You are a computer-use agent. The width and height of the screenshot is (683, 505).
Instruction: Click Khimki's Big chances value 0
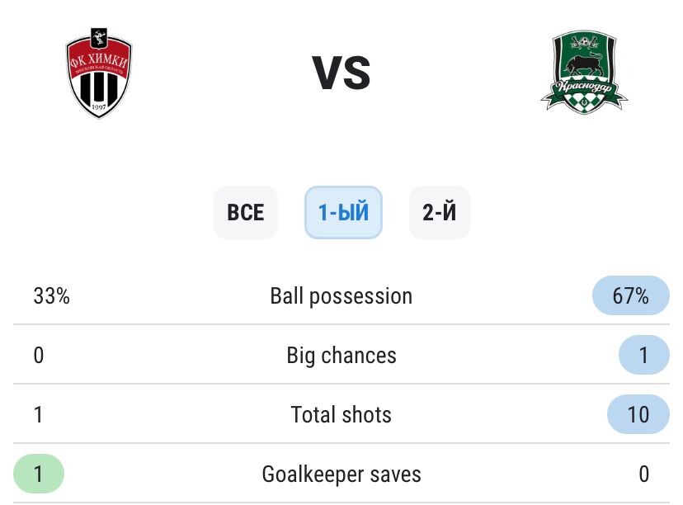tap(39, 355)
